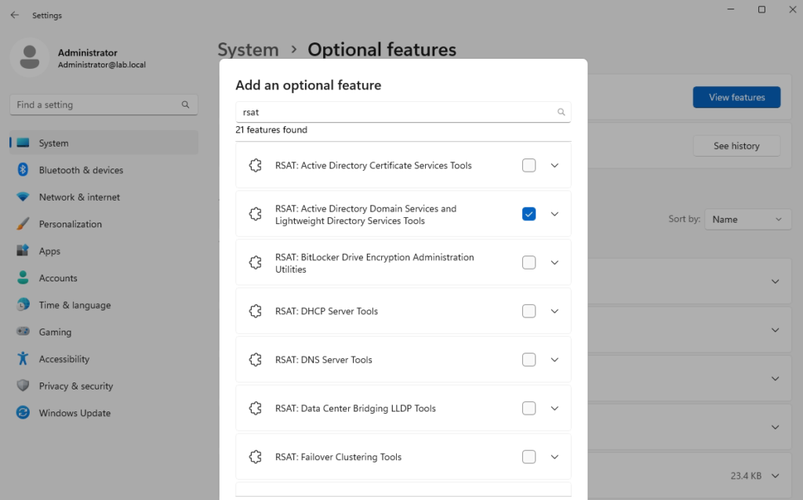The width and height of the screenshot is (803, 500).
Task: Expand BitLocker Administration Utilities details
Action: [554, 263]
